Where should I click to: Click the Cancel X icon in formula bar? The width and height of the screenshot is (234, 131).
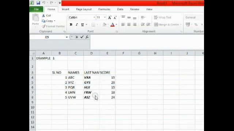point(77,37)
